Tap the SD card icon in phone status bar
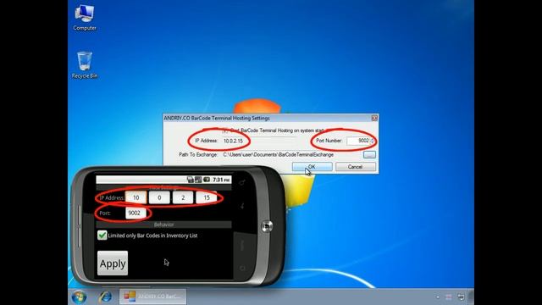 pos(190,179)
